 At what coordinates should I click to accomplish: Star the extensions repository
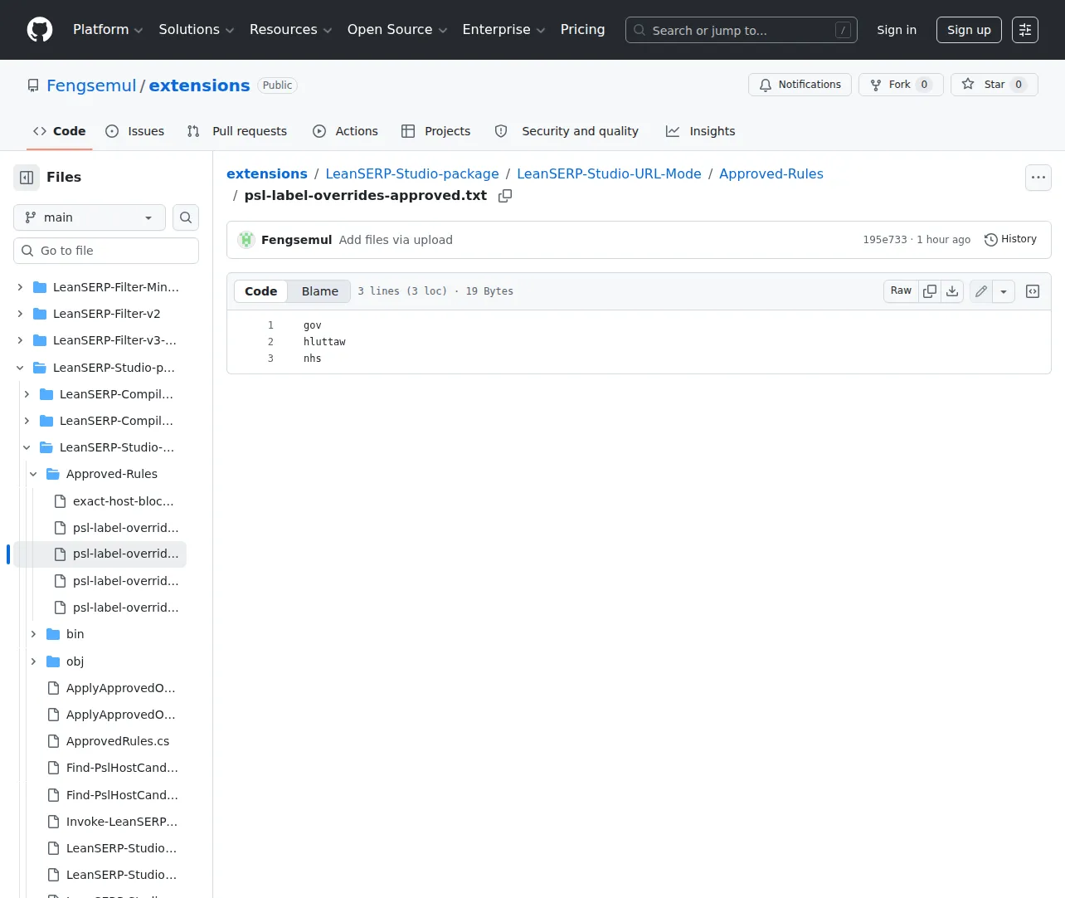pos(994,85)
